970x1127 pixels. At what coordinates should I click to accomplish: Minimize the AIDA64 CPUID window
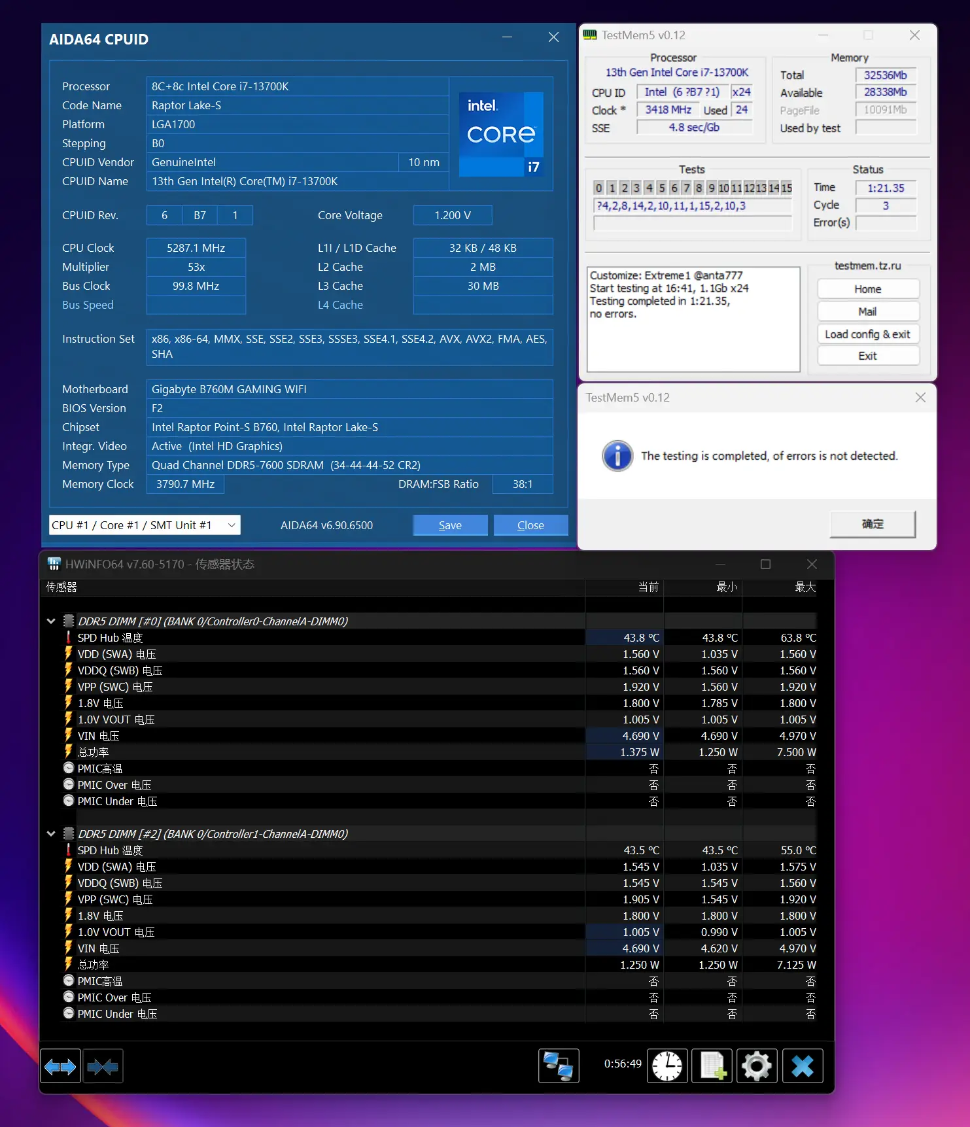(x=508, y=37)
